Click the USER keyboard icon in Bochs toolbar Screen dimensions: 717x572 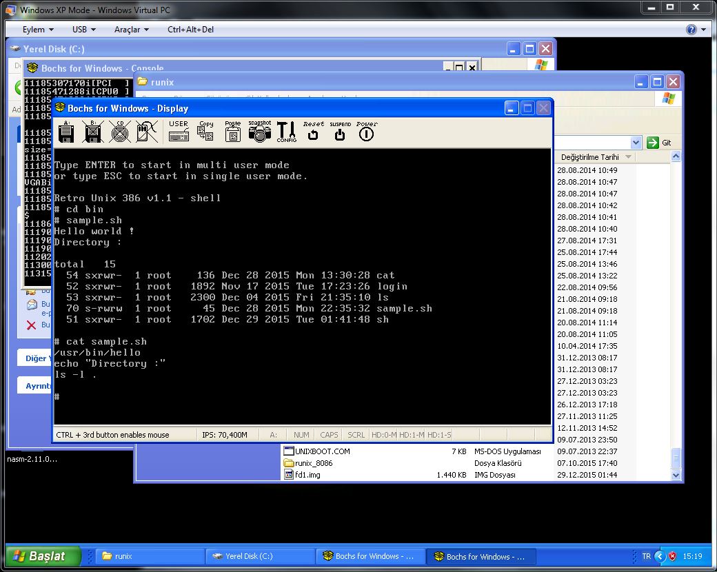pyautogui.click(x=179, y=131)
